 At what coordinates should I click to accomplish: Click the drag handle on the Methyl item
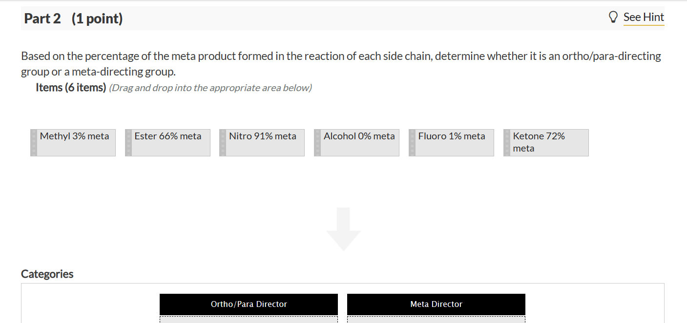(x=34, y=142)
